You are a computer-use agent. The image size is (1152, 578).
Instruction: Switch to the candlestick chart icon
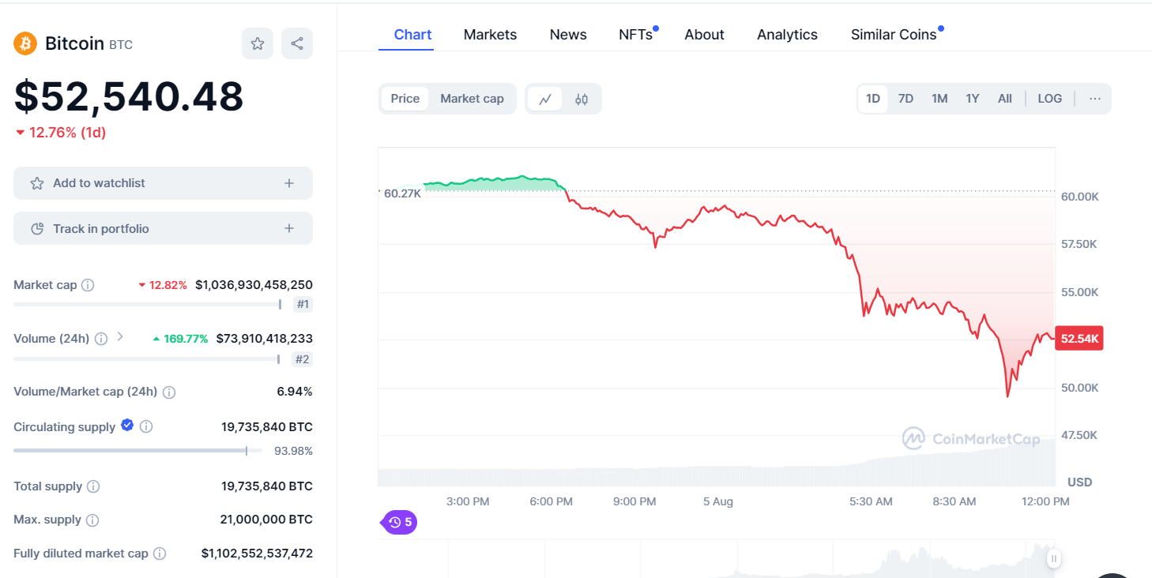(x=582, y=99)
